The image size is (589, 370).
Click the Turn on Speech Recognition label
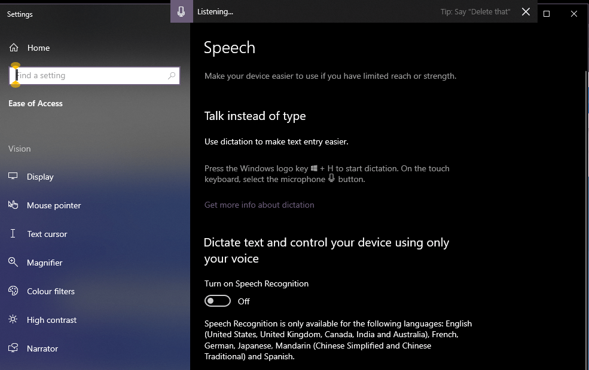(257, 284)
